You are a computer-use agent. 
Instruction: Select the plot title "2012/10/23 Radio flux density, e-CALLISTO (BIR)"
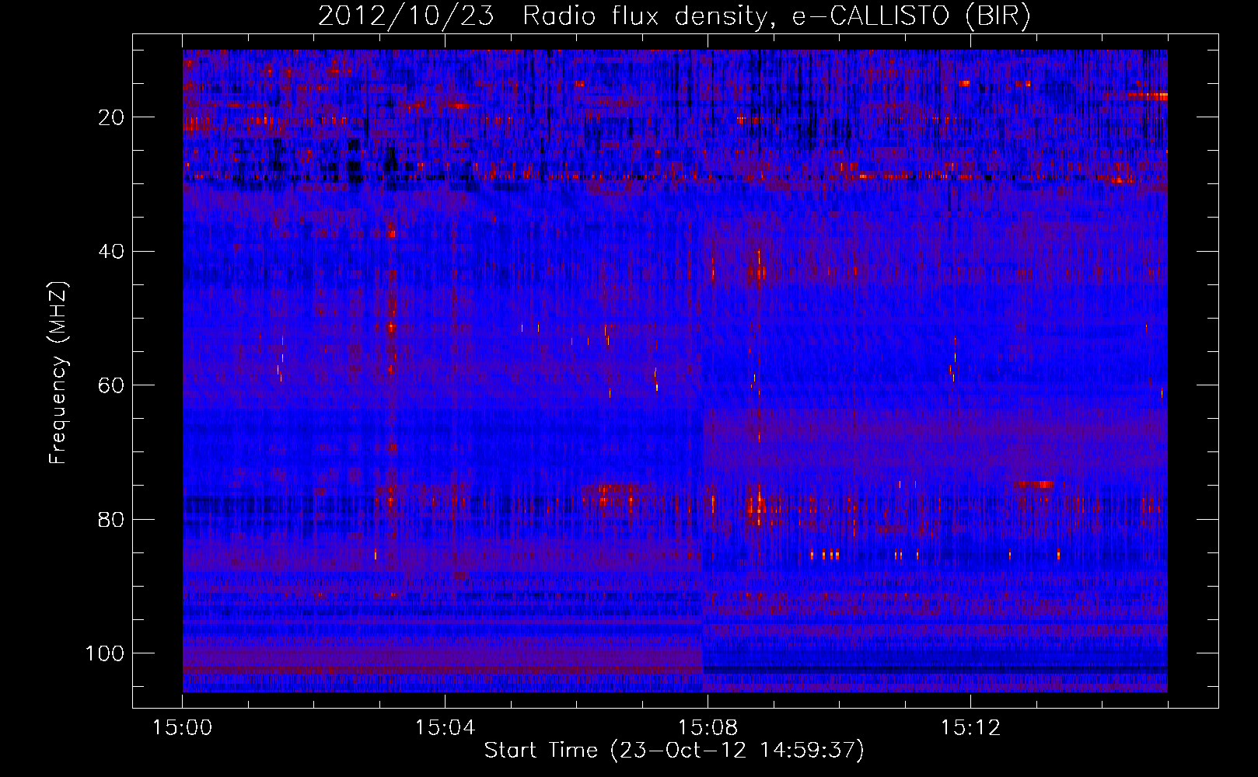674,16
